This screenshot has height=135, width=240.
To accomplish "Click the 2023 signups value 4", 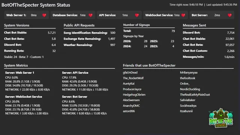I will coord(173,46).
